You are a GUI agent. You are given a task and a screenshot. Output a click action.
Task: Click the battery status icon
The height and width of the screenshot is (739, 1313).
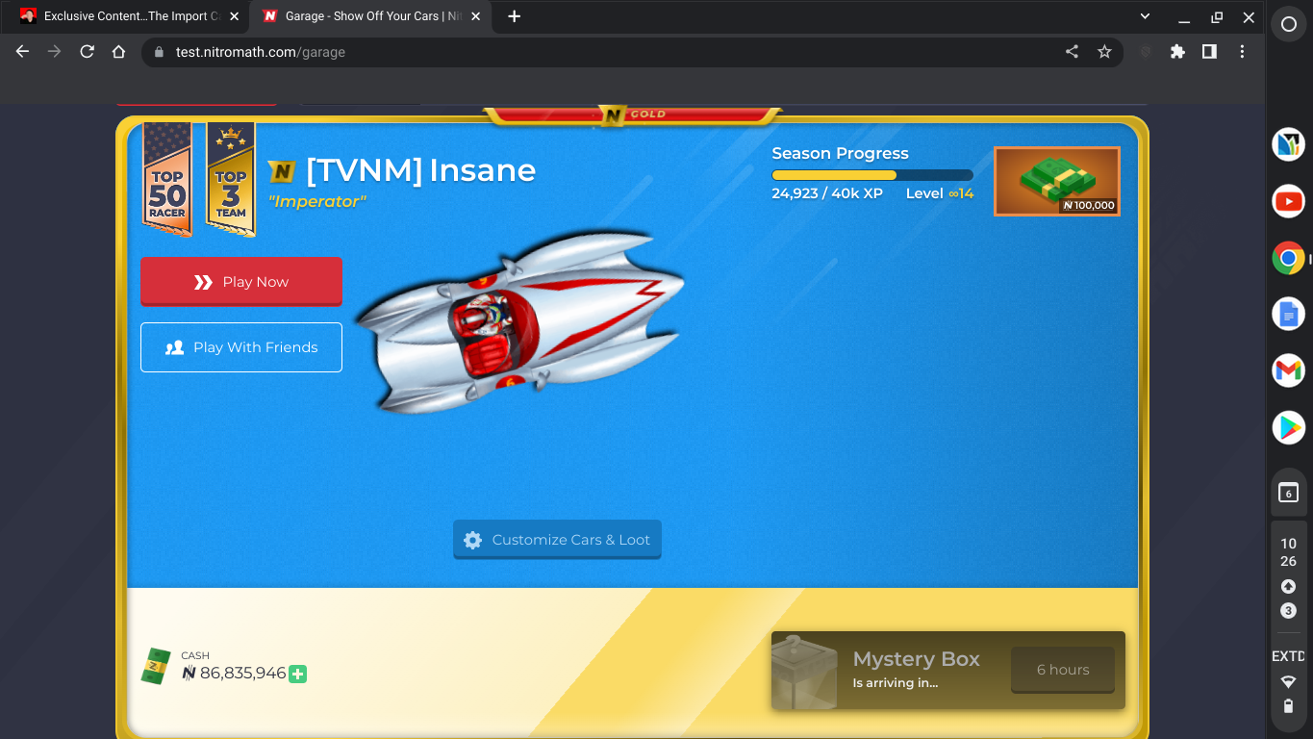[x=1288, y=707]
